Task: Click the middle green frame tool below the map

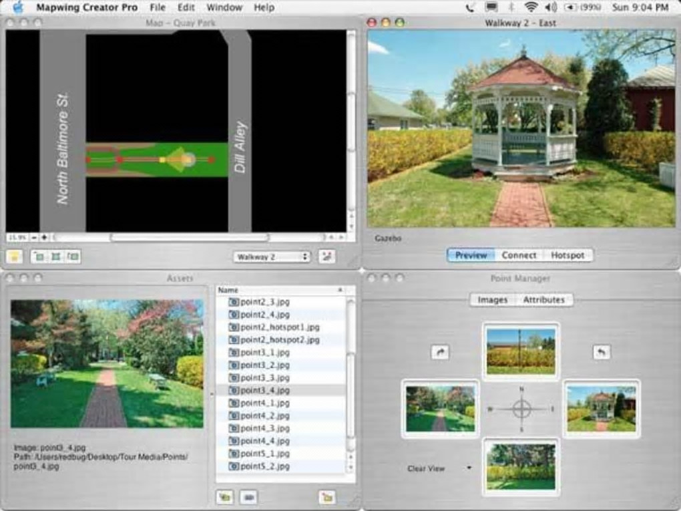Action: click(56, 257)
